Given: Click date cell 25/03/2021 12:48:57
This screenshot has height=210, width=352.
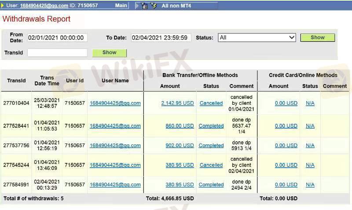Looking at the screenshot, I should pyautogui.click(x=47, y=103).
